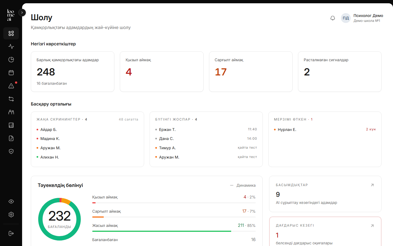Viewport: 393px width, 246px height.
Task: Open the shield check sidebar icon
Action: pos(11,151)
